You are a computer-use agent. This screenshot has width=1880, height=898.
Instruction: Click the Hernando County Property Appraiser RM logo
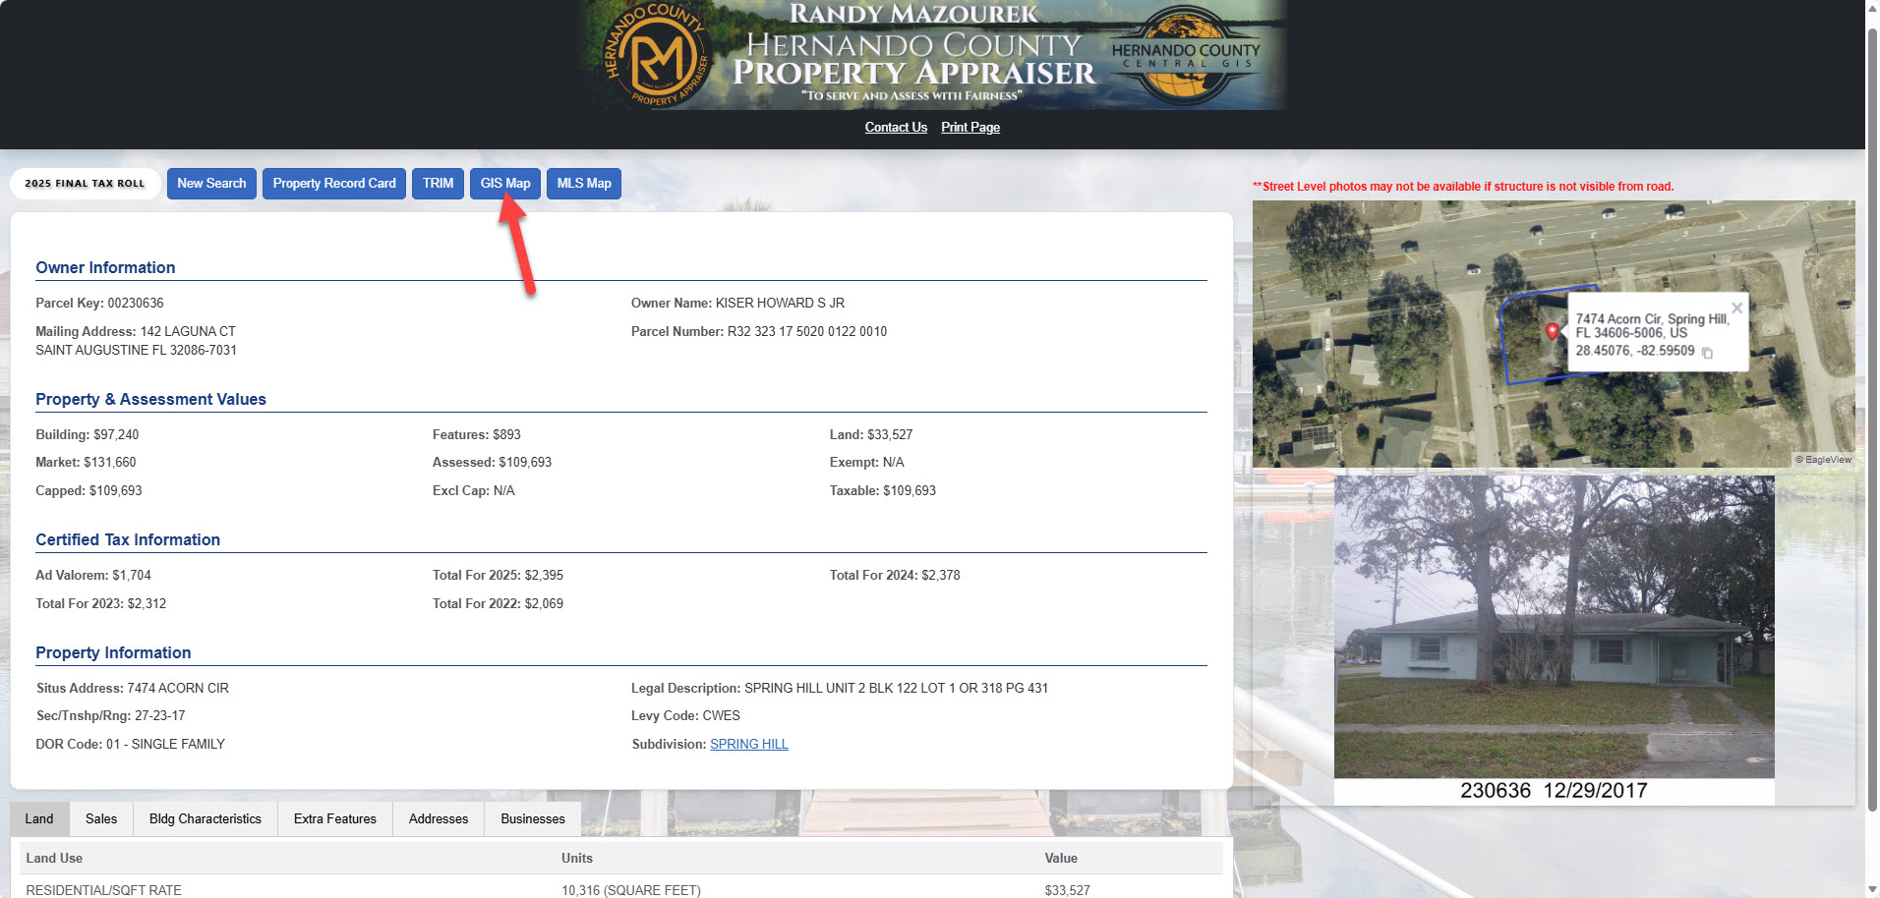pos(657,54)
